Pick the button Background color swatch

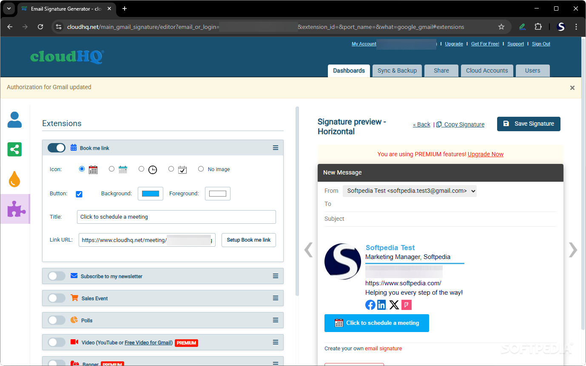[151, 194]
